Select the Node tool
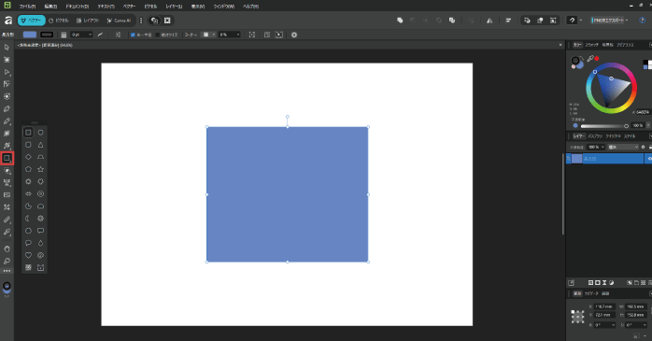 click(7, 72)
